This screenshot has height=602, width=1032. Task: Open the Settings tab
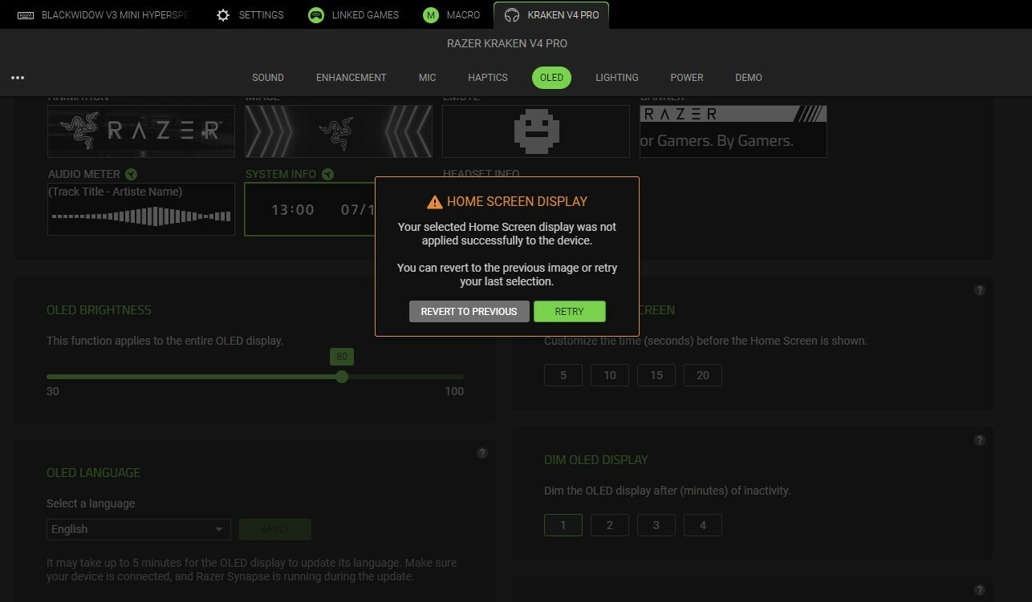250,15
